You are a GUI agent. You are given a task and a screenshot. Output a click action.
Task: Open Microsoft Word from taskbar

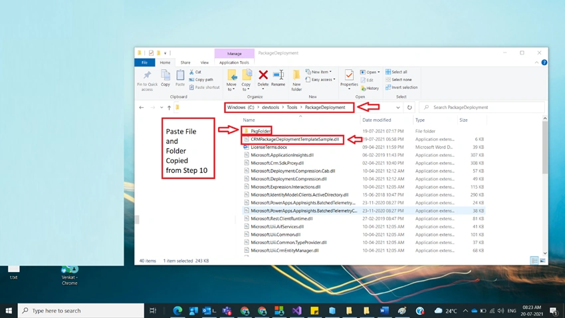384,311
